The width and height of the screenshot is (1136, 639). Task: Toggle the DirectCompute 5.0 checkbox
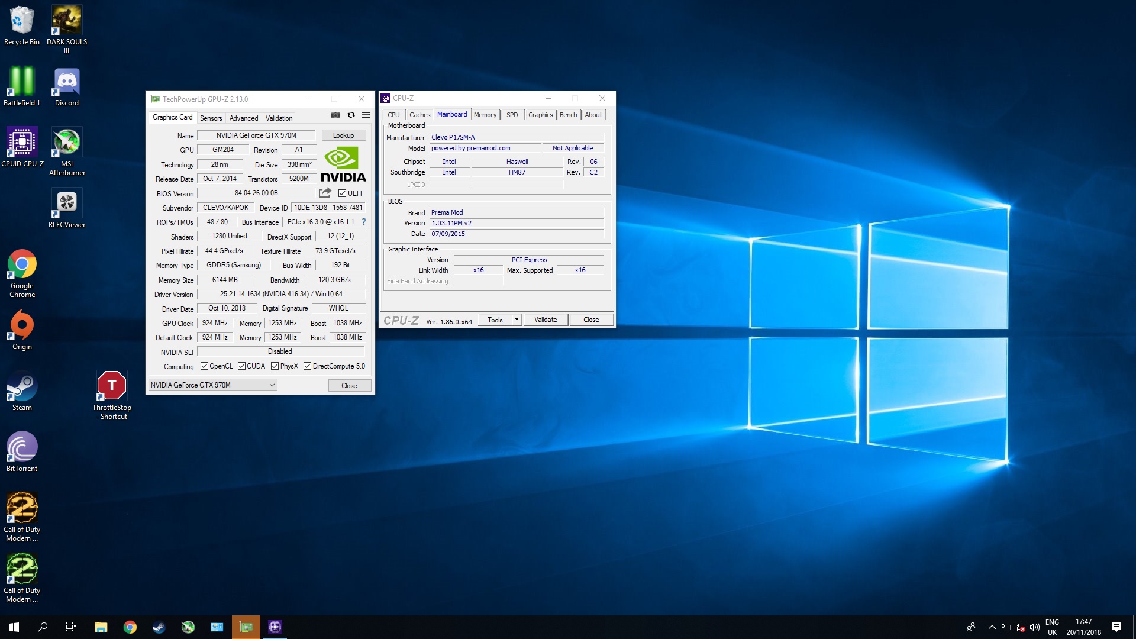307,366
